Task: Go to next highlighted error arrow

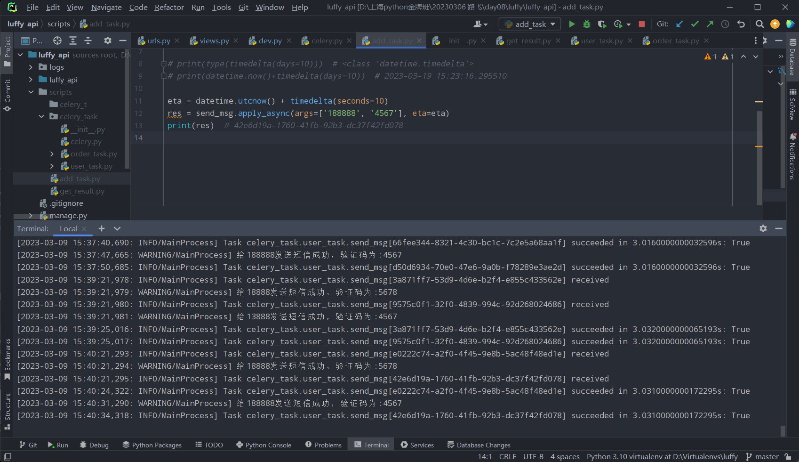Action: (756, 57)
